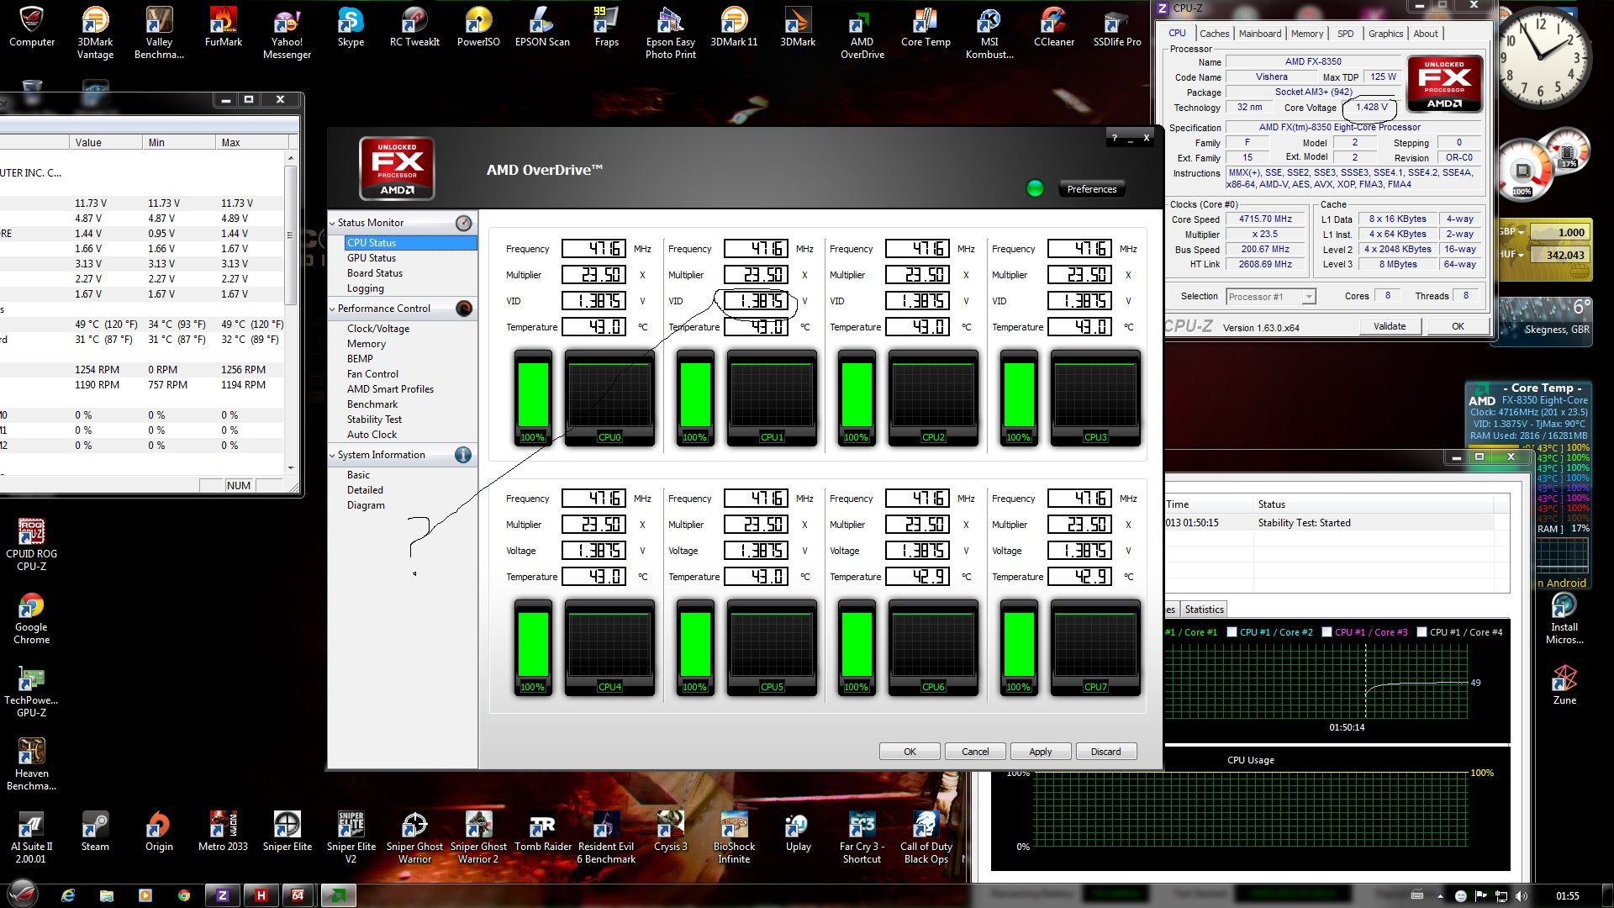Click the scroll-down arrow in the sensor window

click(x=291, y=468)
